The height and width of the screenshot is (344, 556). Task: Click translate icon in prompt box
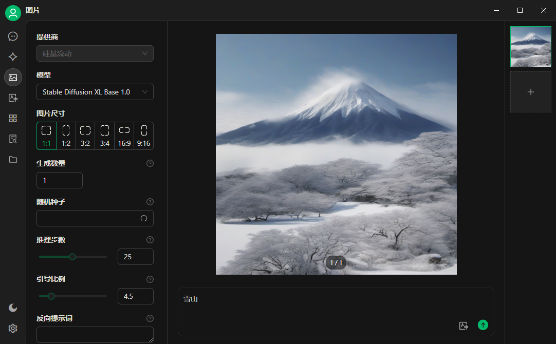click(x=464, y=326)
